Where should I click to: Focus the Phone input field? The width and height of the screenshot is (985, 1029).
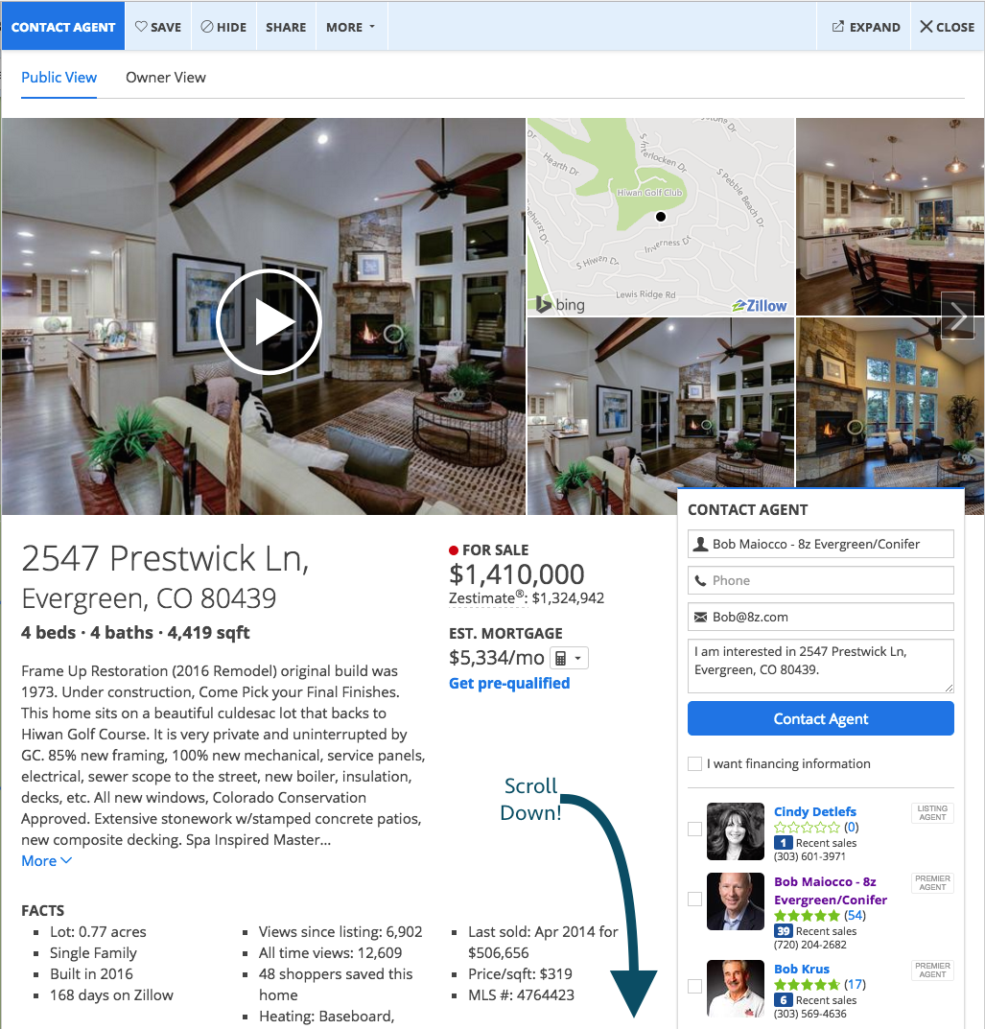[820, 581]
